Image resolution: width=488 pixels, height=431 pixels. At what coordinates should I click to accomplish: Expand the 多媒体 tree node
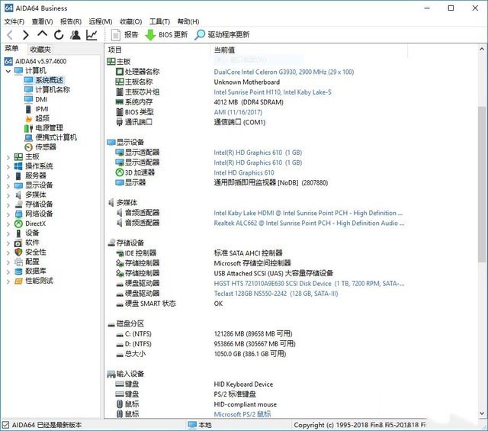coord(8,195)
